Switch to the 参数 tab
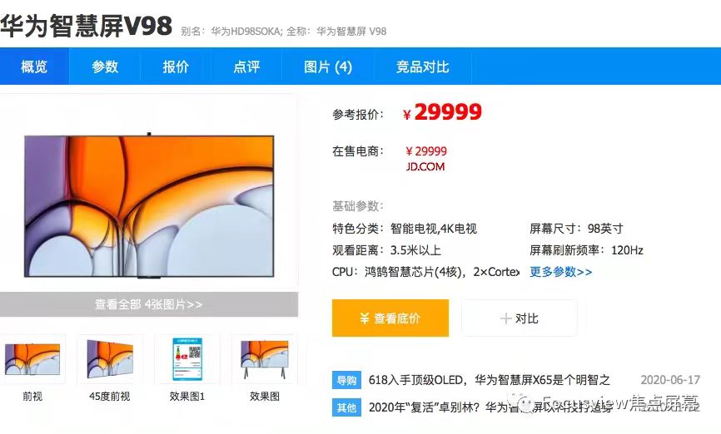 point(105,67)
